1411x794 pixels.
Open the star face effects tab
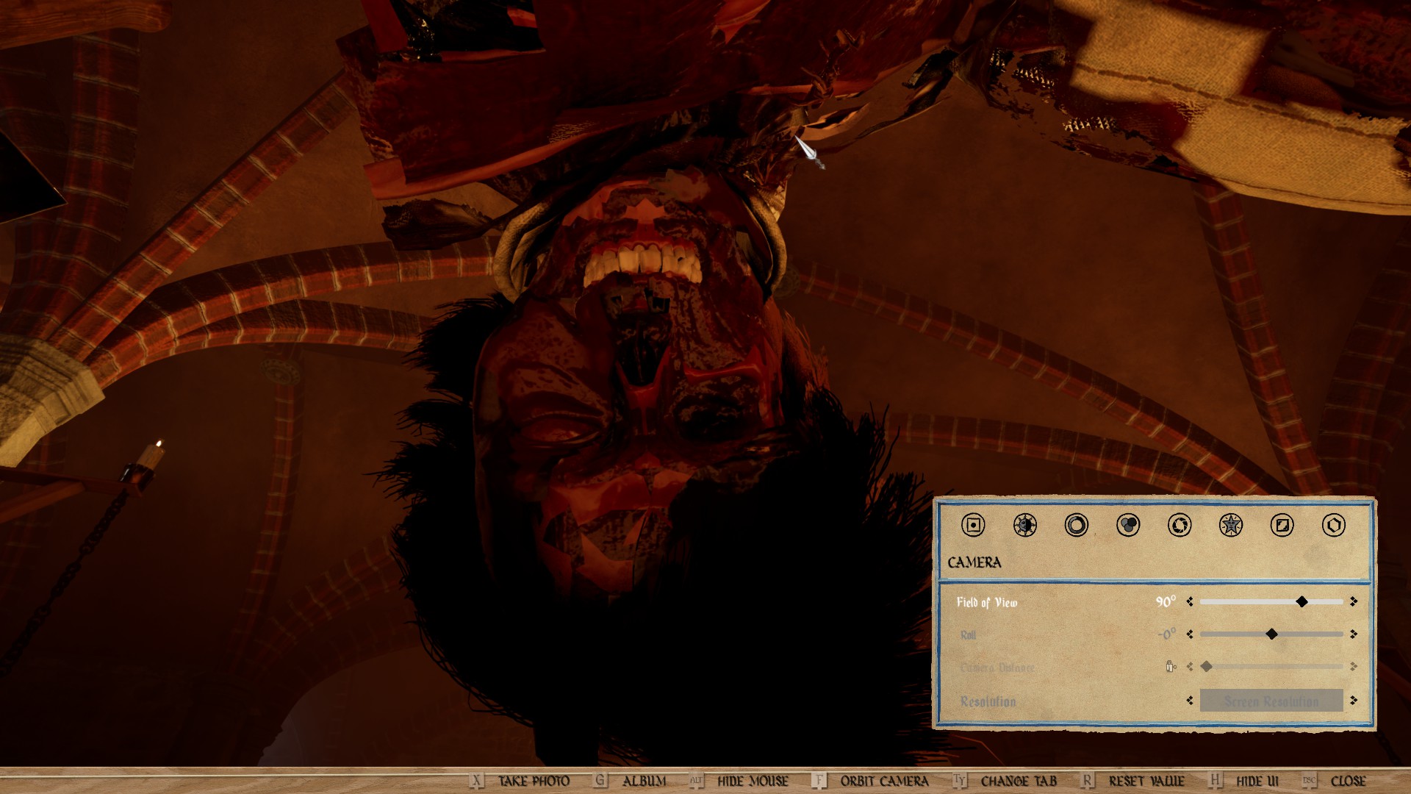(1230, 525)
